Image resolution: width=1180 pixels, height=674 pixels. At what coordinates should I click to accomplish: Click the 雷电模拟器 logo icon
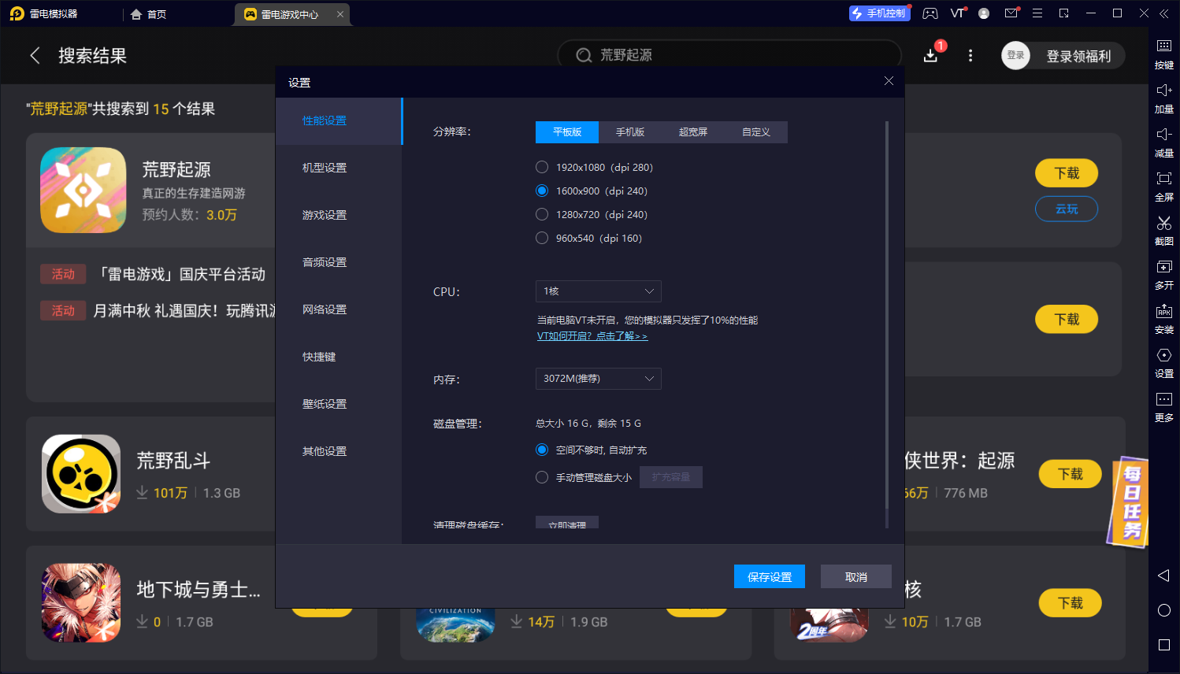click(x=17, y=13)
